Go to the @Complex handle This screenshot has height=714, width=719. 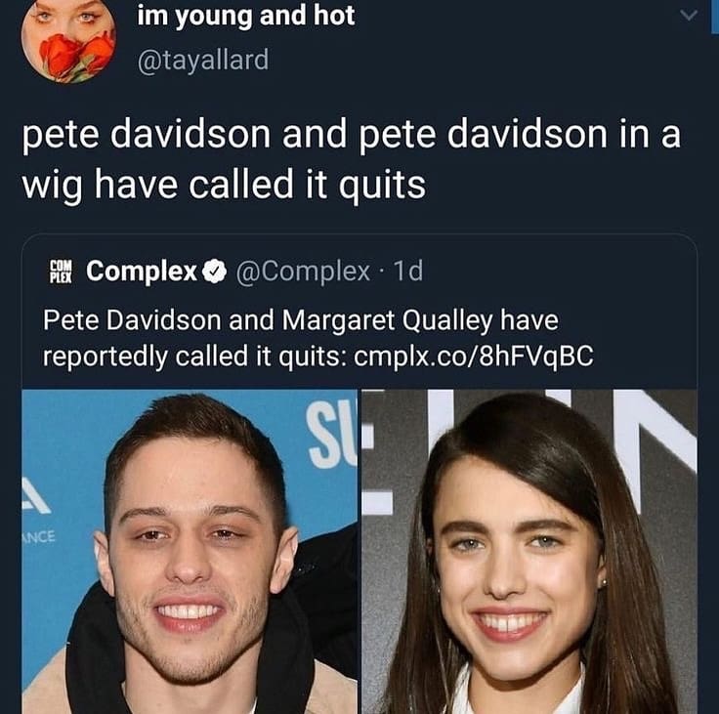[303, 271]
